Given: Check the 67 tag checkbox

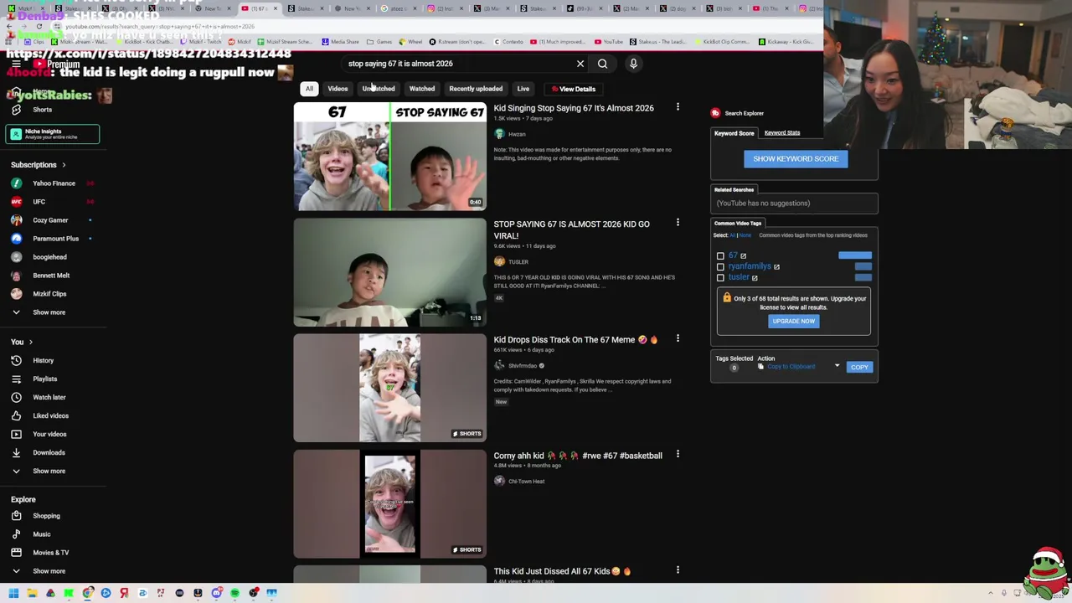Looking at the screenshot, I should [x=720, y=256].
